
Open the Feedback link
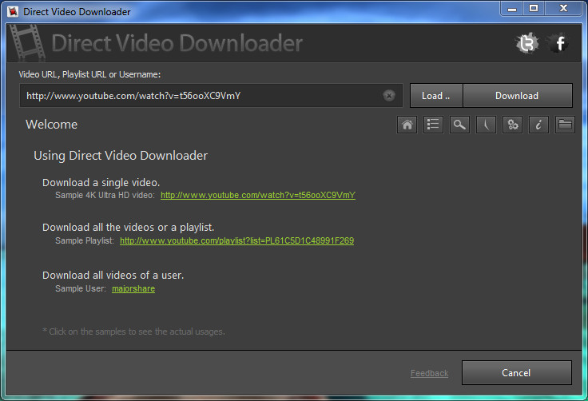click(x=429, y=373)
